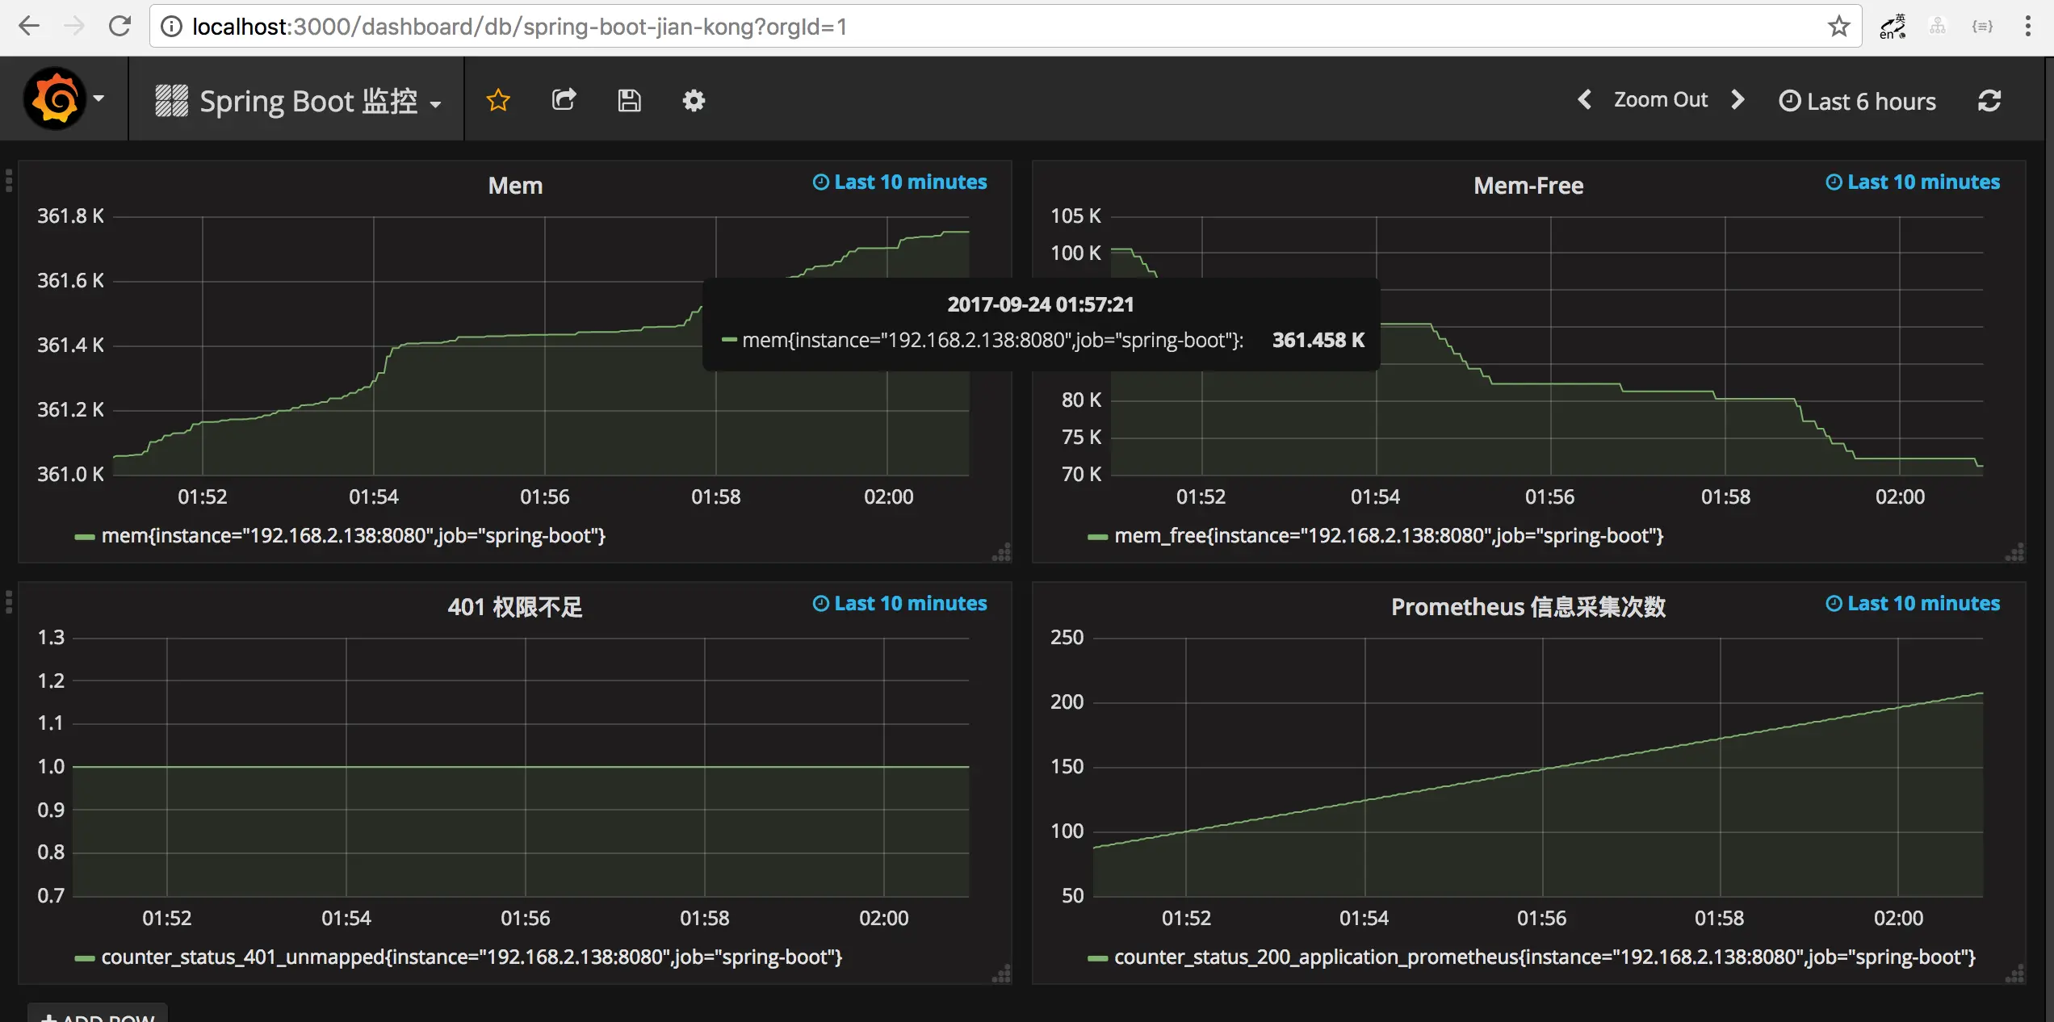The image size is (2054, 1022).
Task: Click the share dashboard icon
Action: point(564,100)
